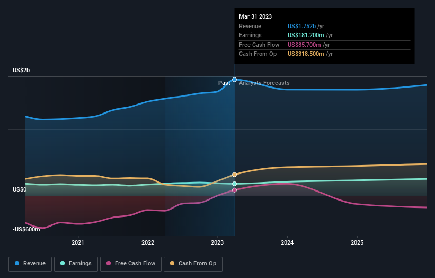Viewport: 435px width, 278px height.
Task: Click the 'Revenue' row label in tooltip
Action: (x=250, y=26)
